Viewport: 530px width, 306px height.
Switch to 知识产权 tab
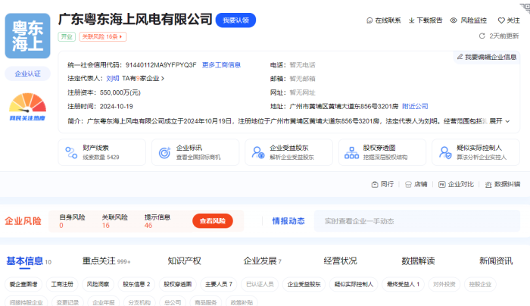tap(185, 261)
